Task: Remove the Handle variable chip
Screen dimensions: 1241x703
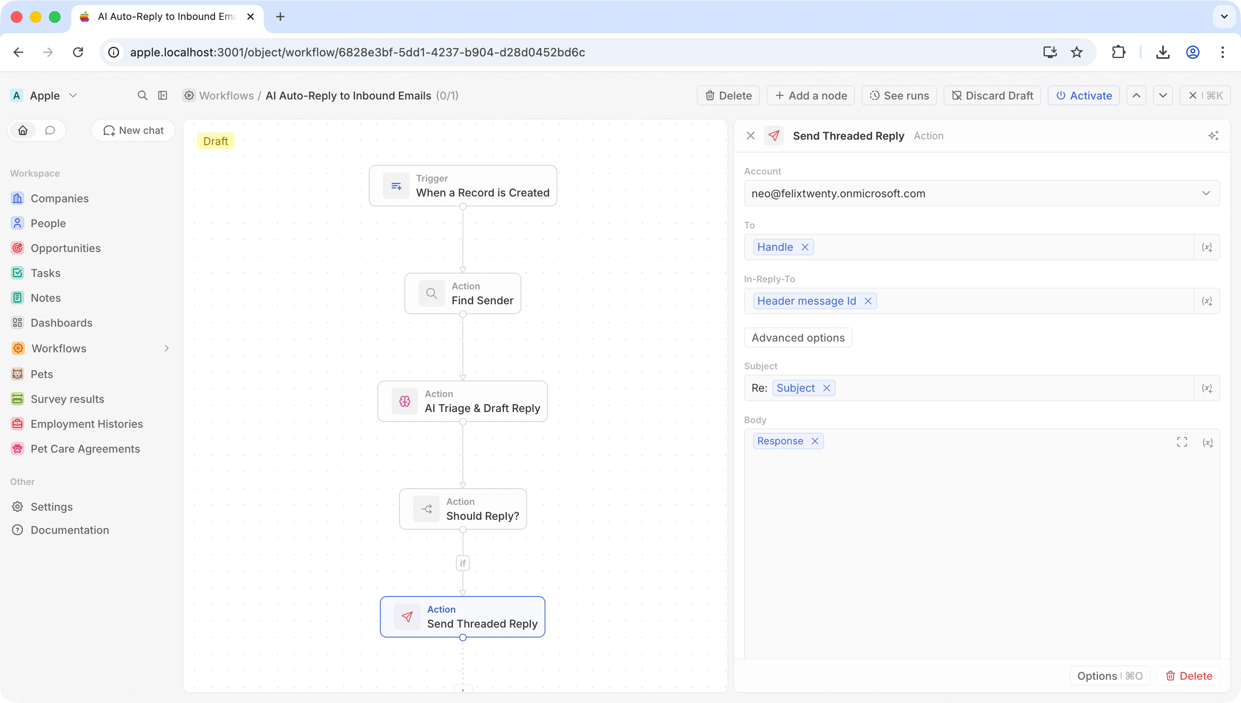Action: [x=805, y=247]
